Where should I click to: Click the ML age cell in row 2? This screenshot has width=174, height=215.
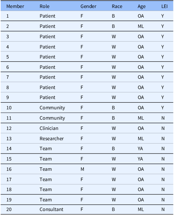141,26
